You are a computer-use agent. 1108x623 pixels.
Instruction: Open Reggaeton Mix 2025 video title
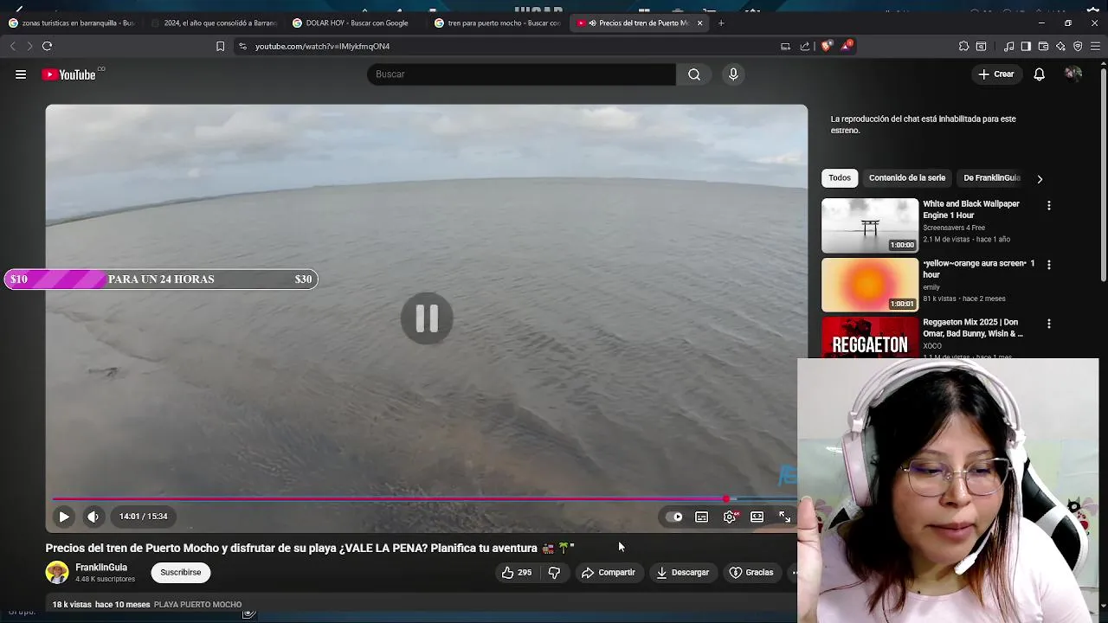pos(973,328)
